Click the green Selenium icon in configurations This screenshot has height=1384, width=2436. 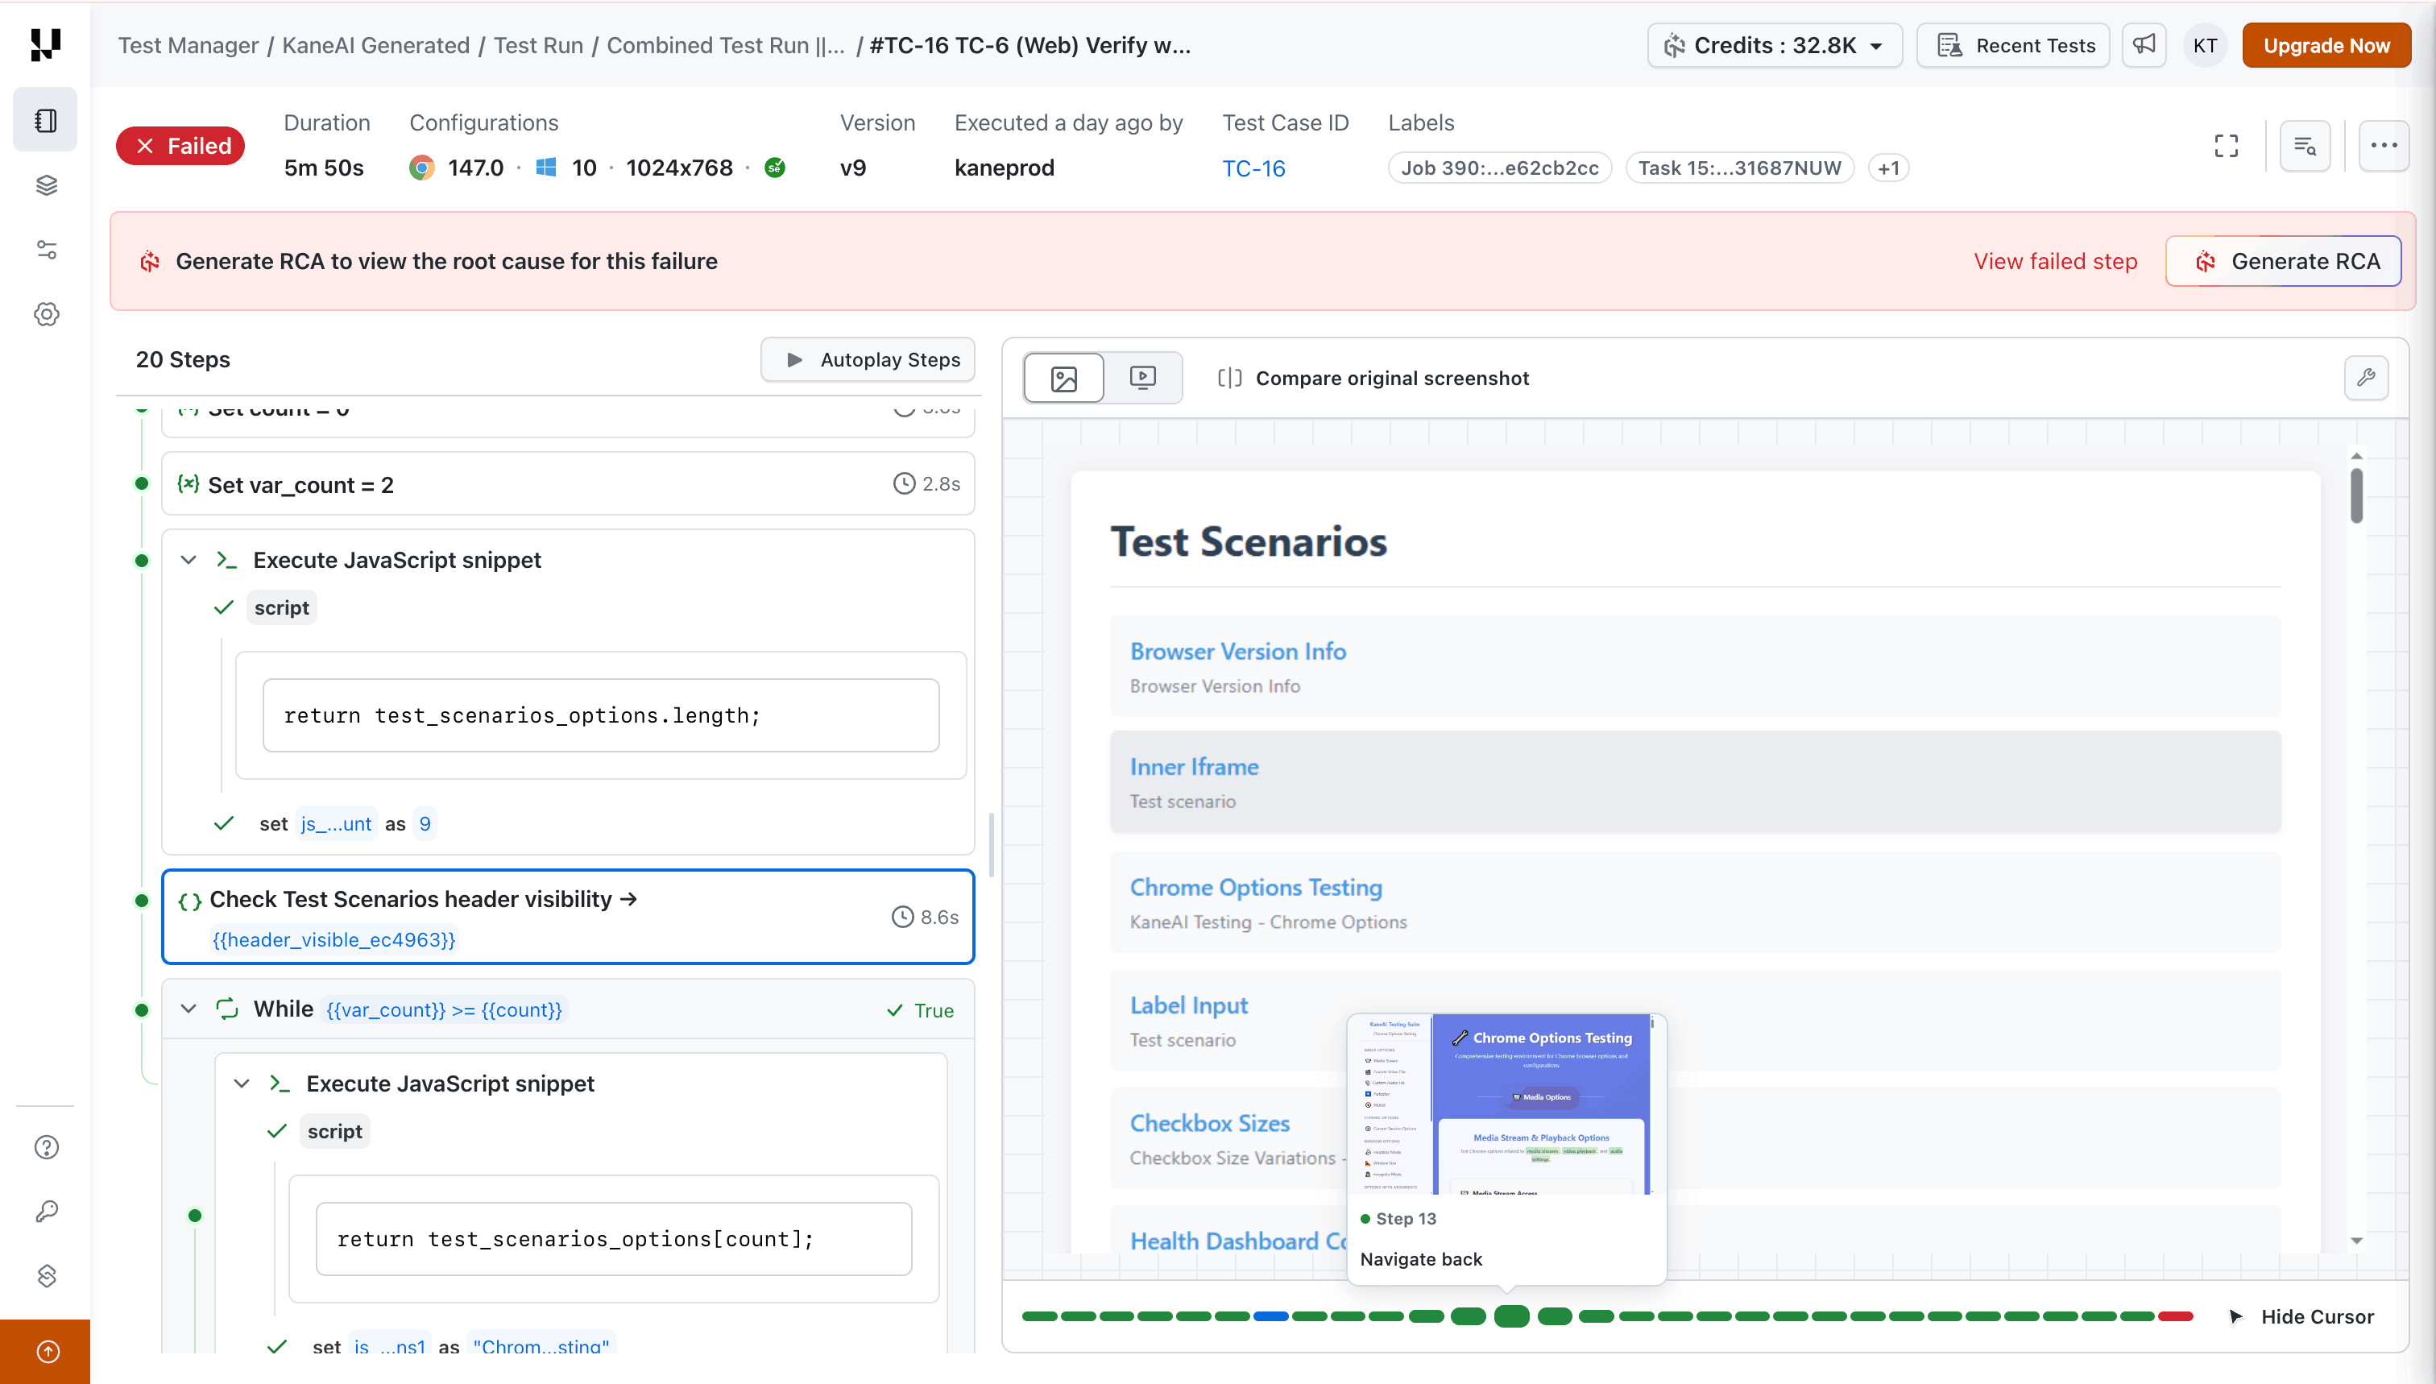coord(775,168)
